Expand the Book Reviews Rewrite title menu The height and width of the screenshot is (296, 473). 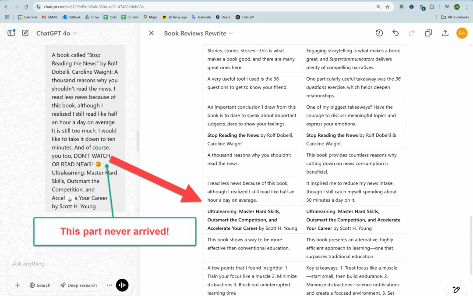[198, 33]
